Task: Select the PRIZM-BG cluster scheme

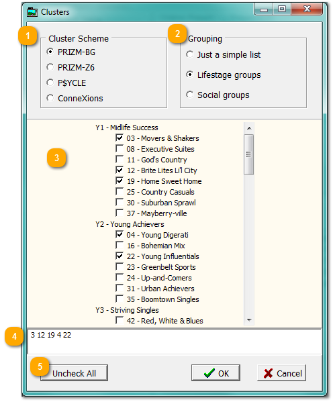Action: [50, 52]
